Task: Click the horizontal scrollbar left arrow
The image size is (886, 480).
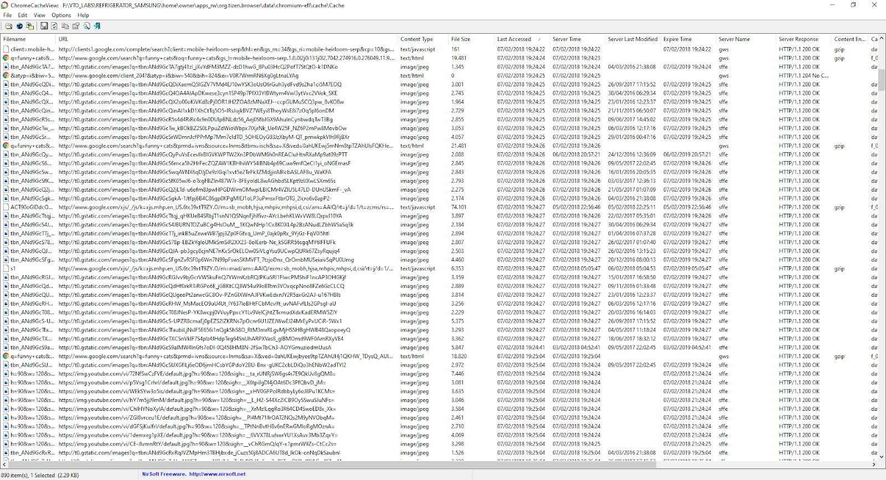Action: pyautogui.click(x=4, y=464)
